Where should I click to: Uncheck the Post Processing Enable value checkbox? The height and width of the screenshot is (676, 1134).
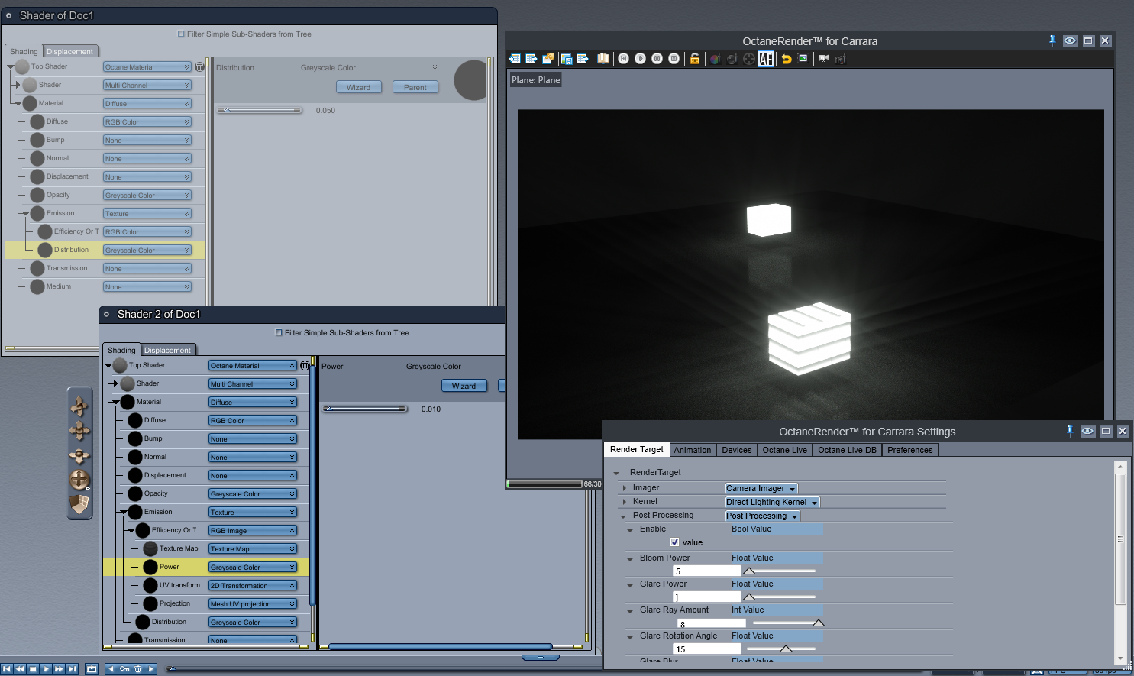tap(675, 542)
